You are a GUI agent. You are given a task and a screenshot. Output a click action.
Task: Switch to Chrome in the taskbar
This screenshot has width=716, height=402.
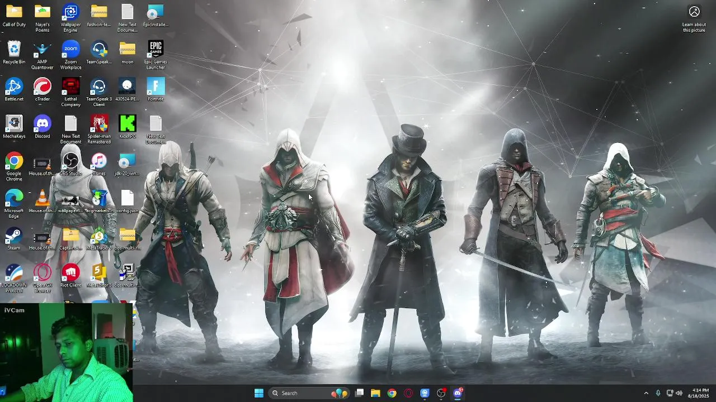pyautogui.click(x=392, y=393)
